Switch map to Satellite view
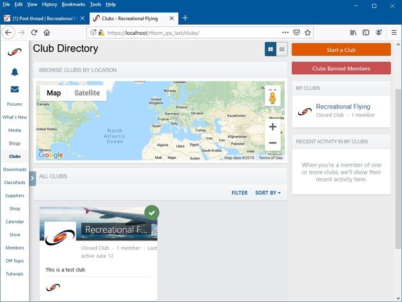The image size is (402, 302). [x=87, y=93]
